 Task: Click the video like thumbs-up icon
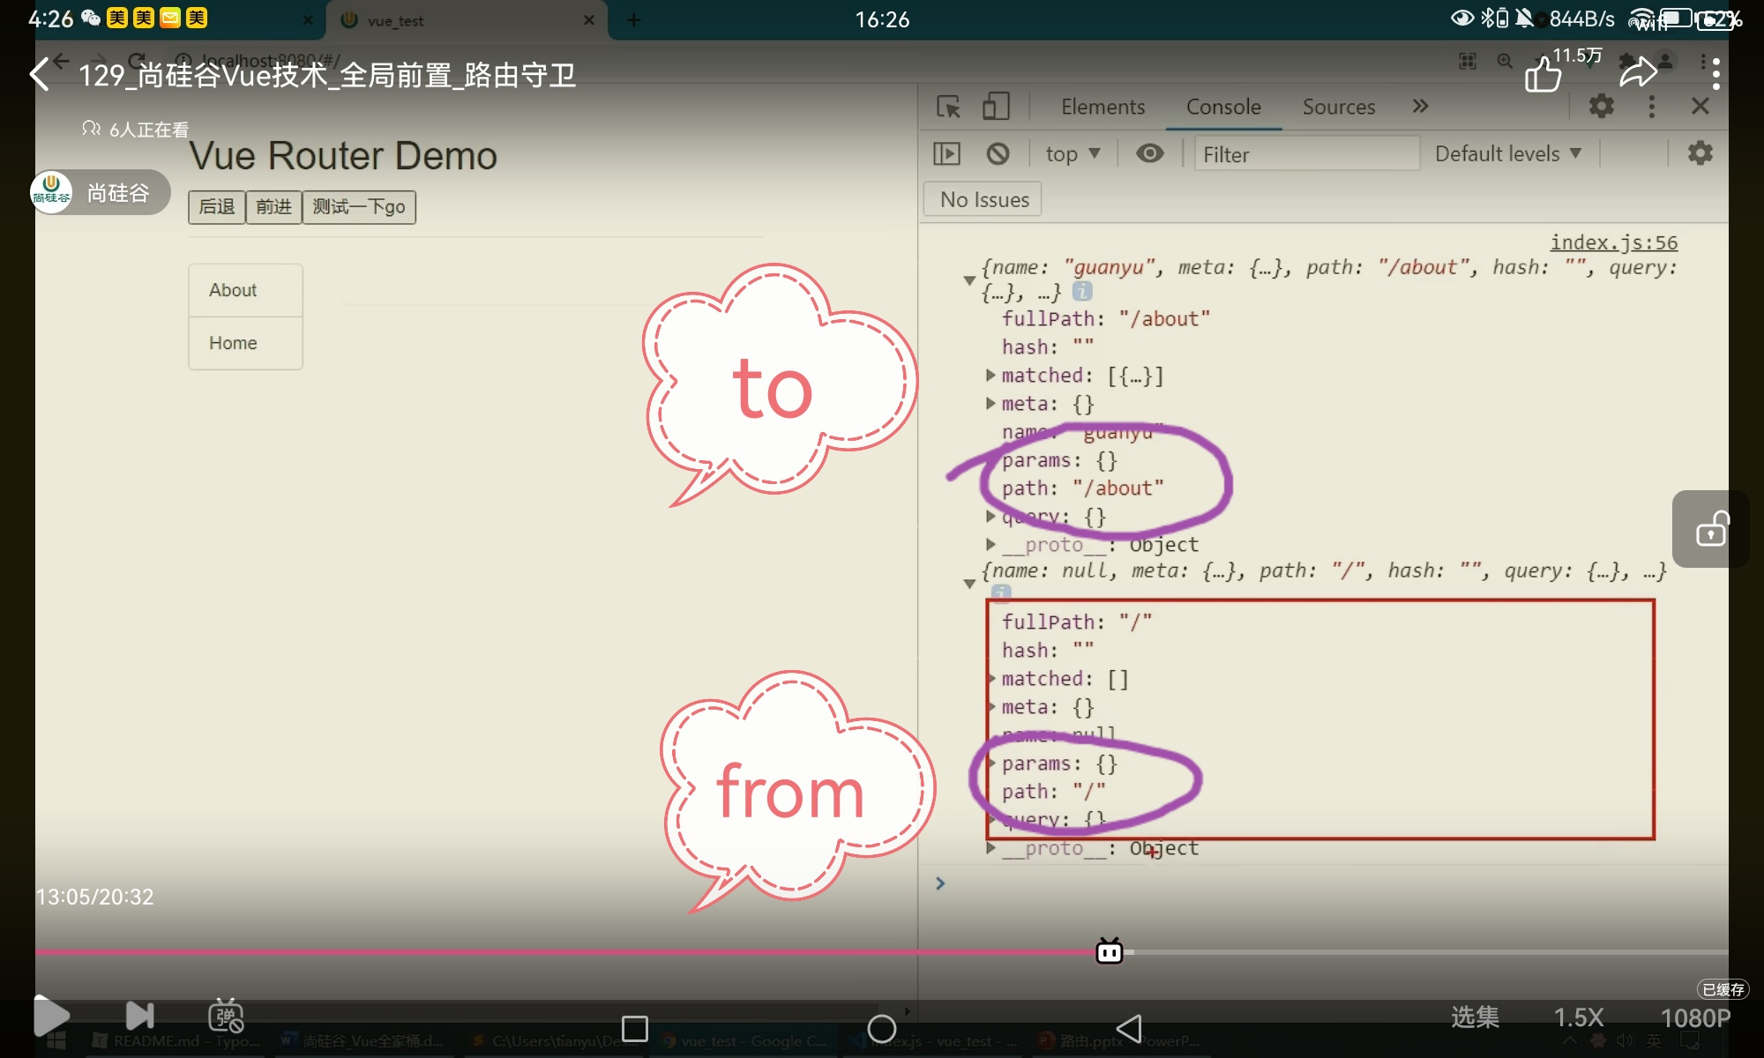[x=1543, y=74]
